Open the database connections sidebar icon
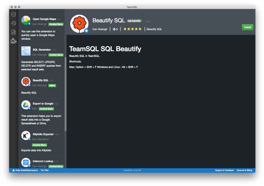This screenshot has height=186, width=264. 14,14
